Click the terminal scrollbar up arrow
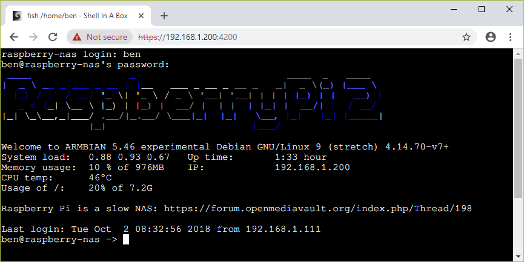Screen dimensions: 524x262 519,53
